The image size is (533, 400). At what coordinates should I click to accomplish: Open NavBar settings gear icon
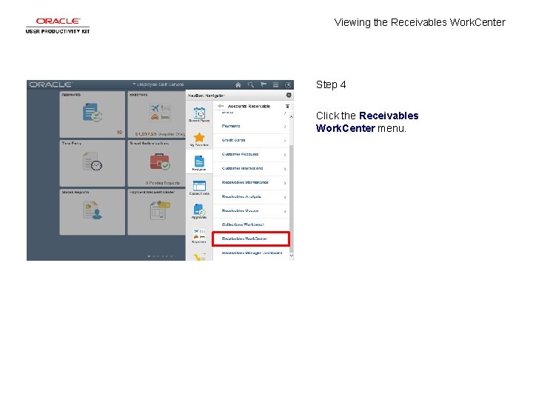click(x=289, y=96)
